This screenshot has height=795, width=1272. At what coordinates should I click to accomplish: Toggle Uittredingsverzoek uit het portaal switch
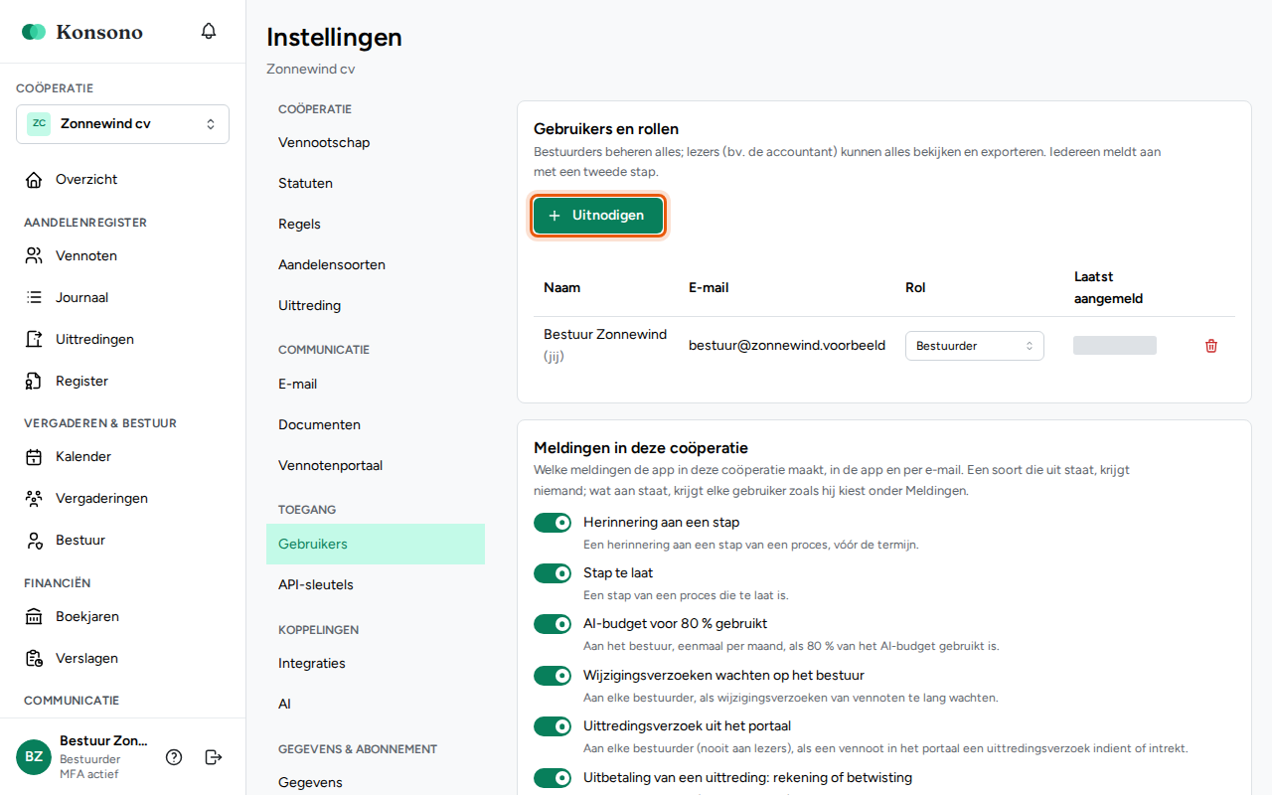553,726
